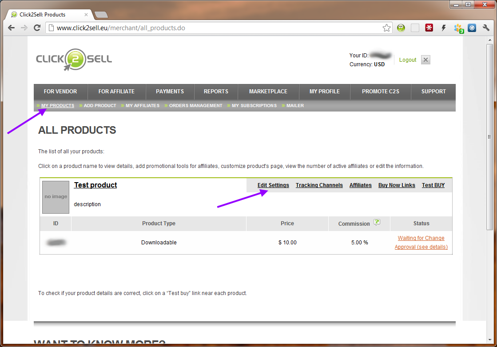This screenshot has height=347, width=497.
Task: Open the Affiliates link for Test product
Action: pos(360,185)
